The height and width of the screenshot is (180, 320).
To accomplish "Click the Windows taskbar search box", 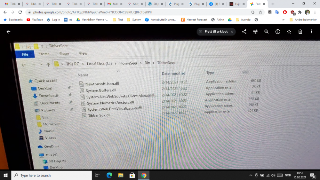I will 51,175.
